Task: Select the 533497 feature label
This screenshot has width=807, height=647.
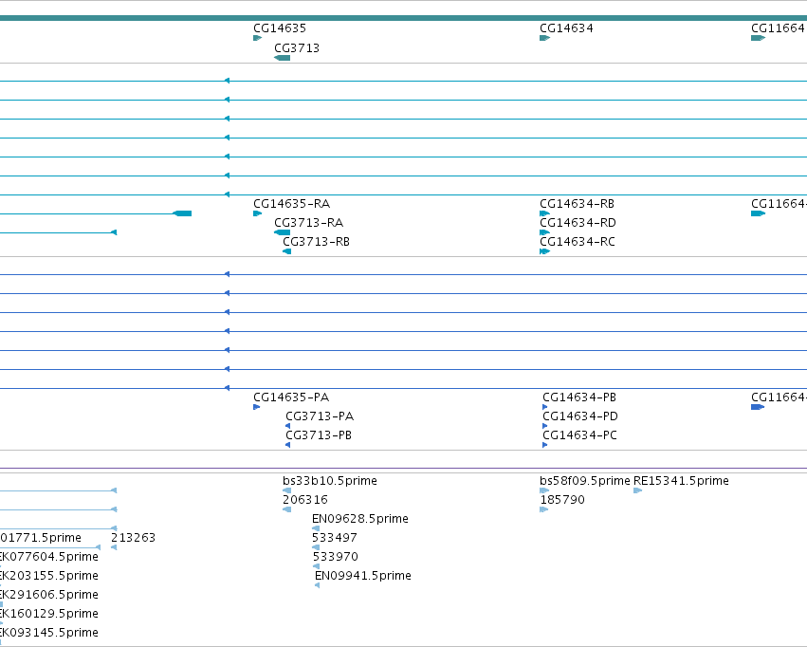Action: pos(334,538)
